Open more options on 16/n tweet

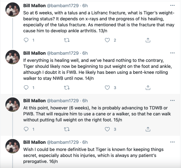tap(172, 142)
